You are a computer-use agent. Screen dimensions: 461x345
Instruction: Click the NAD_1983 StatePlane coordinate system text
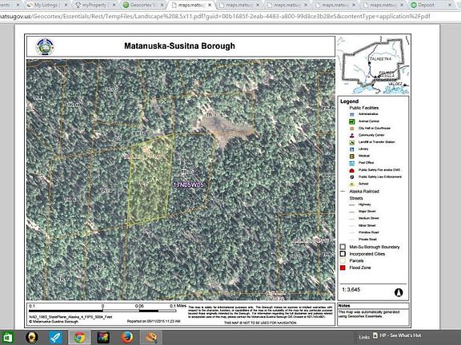(70, 317)
